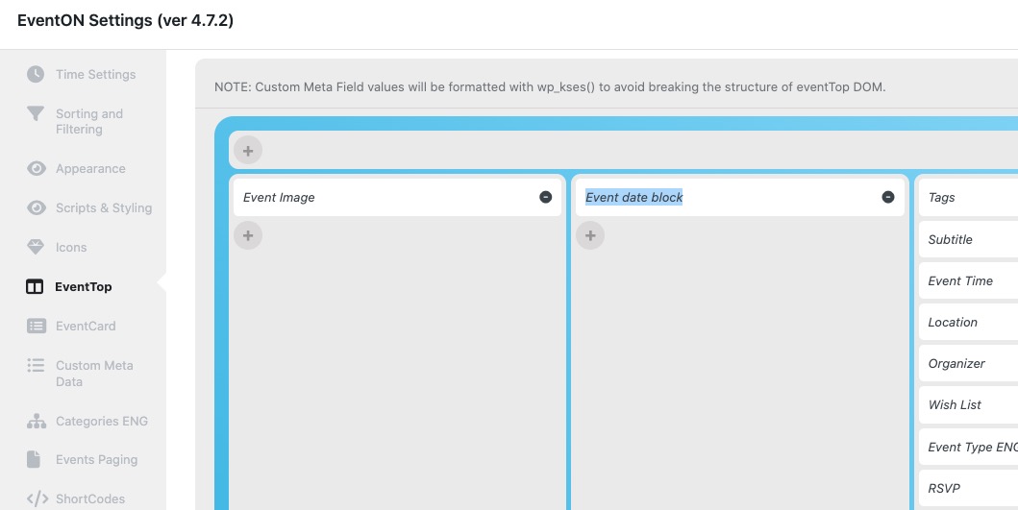Select the Event Type ENG field item
Viewport: 1018px width, 510px height.
point(969,447)
